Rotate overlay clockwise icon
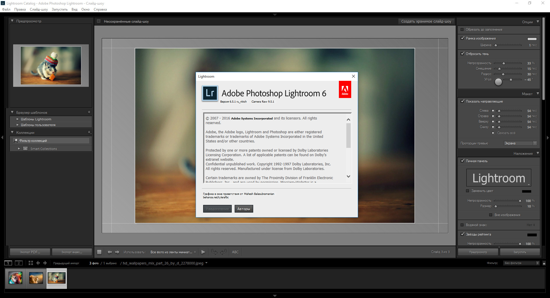 pos(223,252)
